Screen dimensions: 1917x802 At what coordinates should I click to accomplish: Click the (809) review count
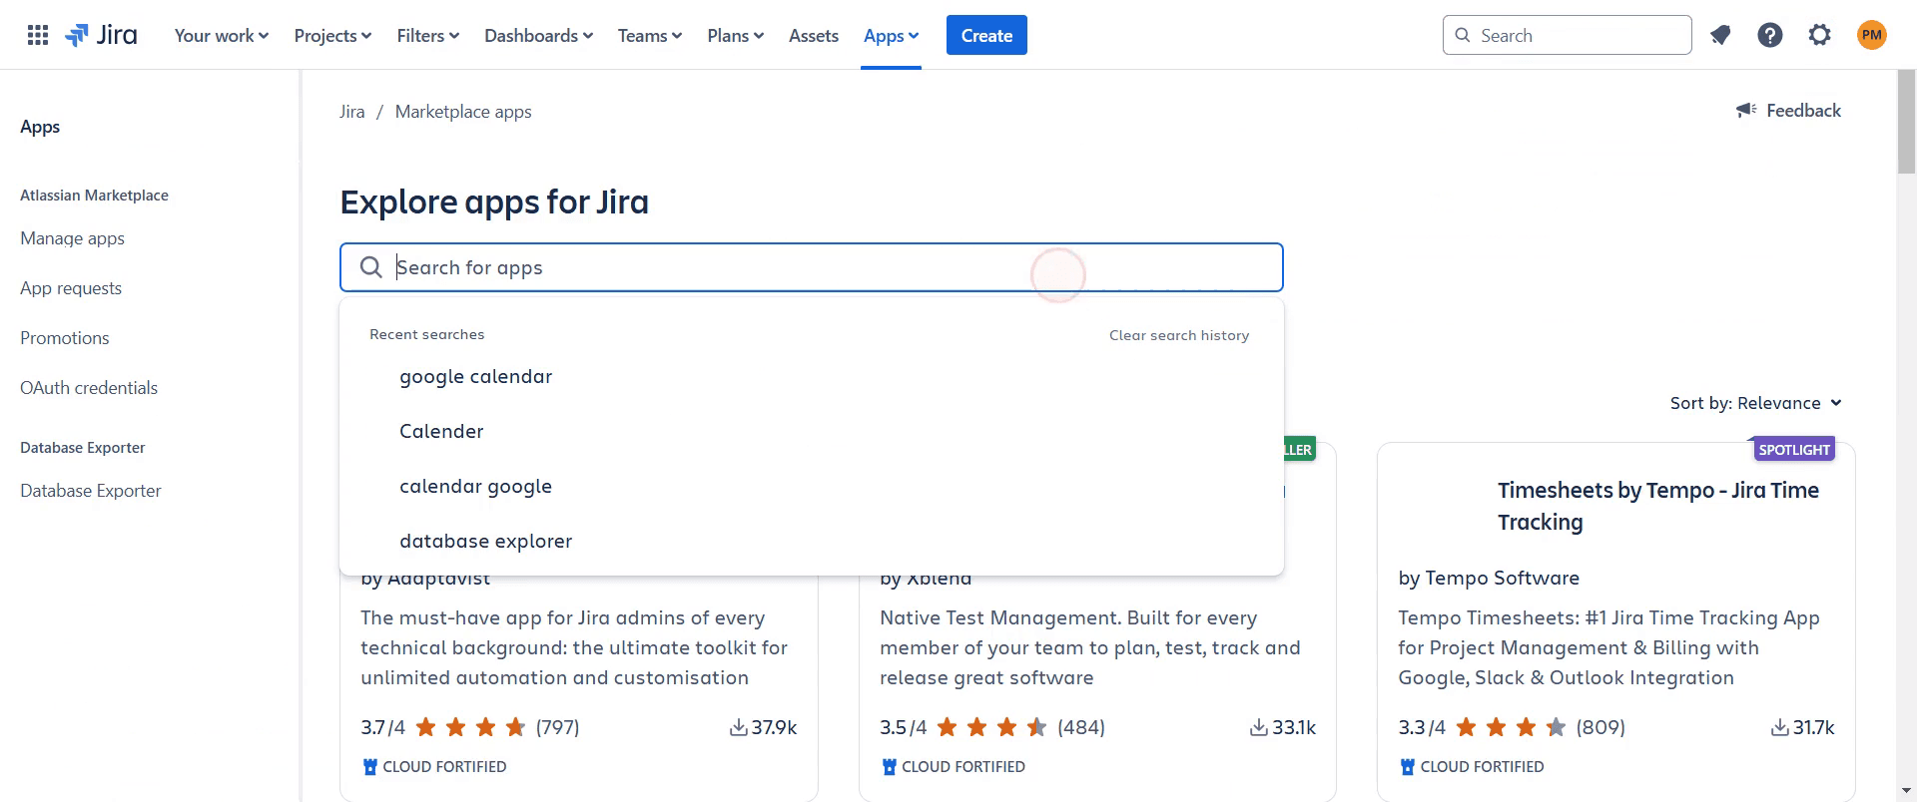click(1600, 728)
